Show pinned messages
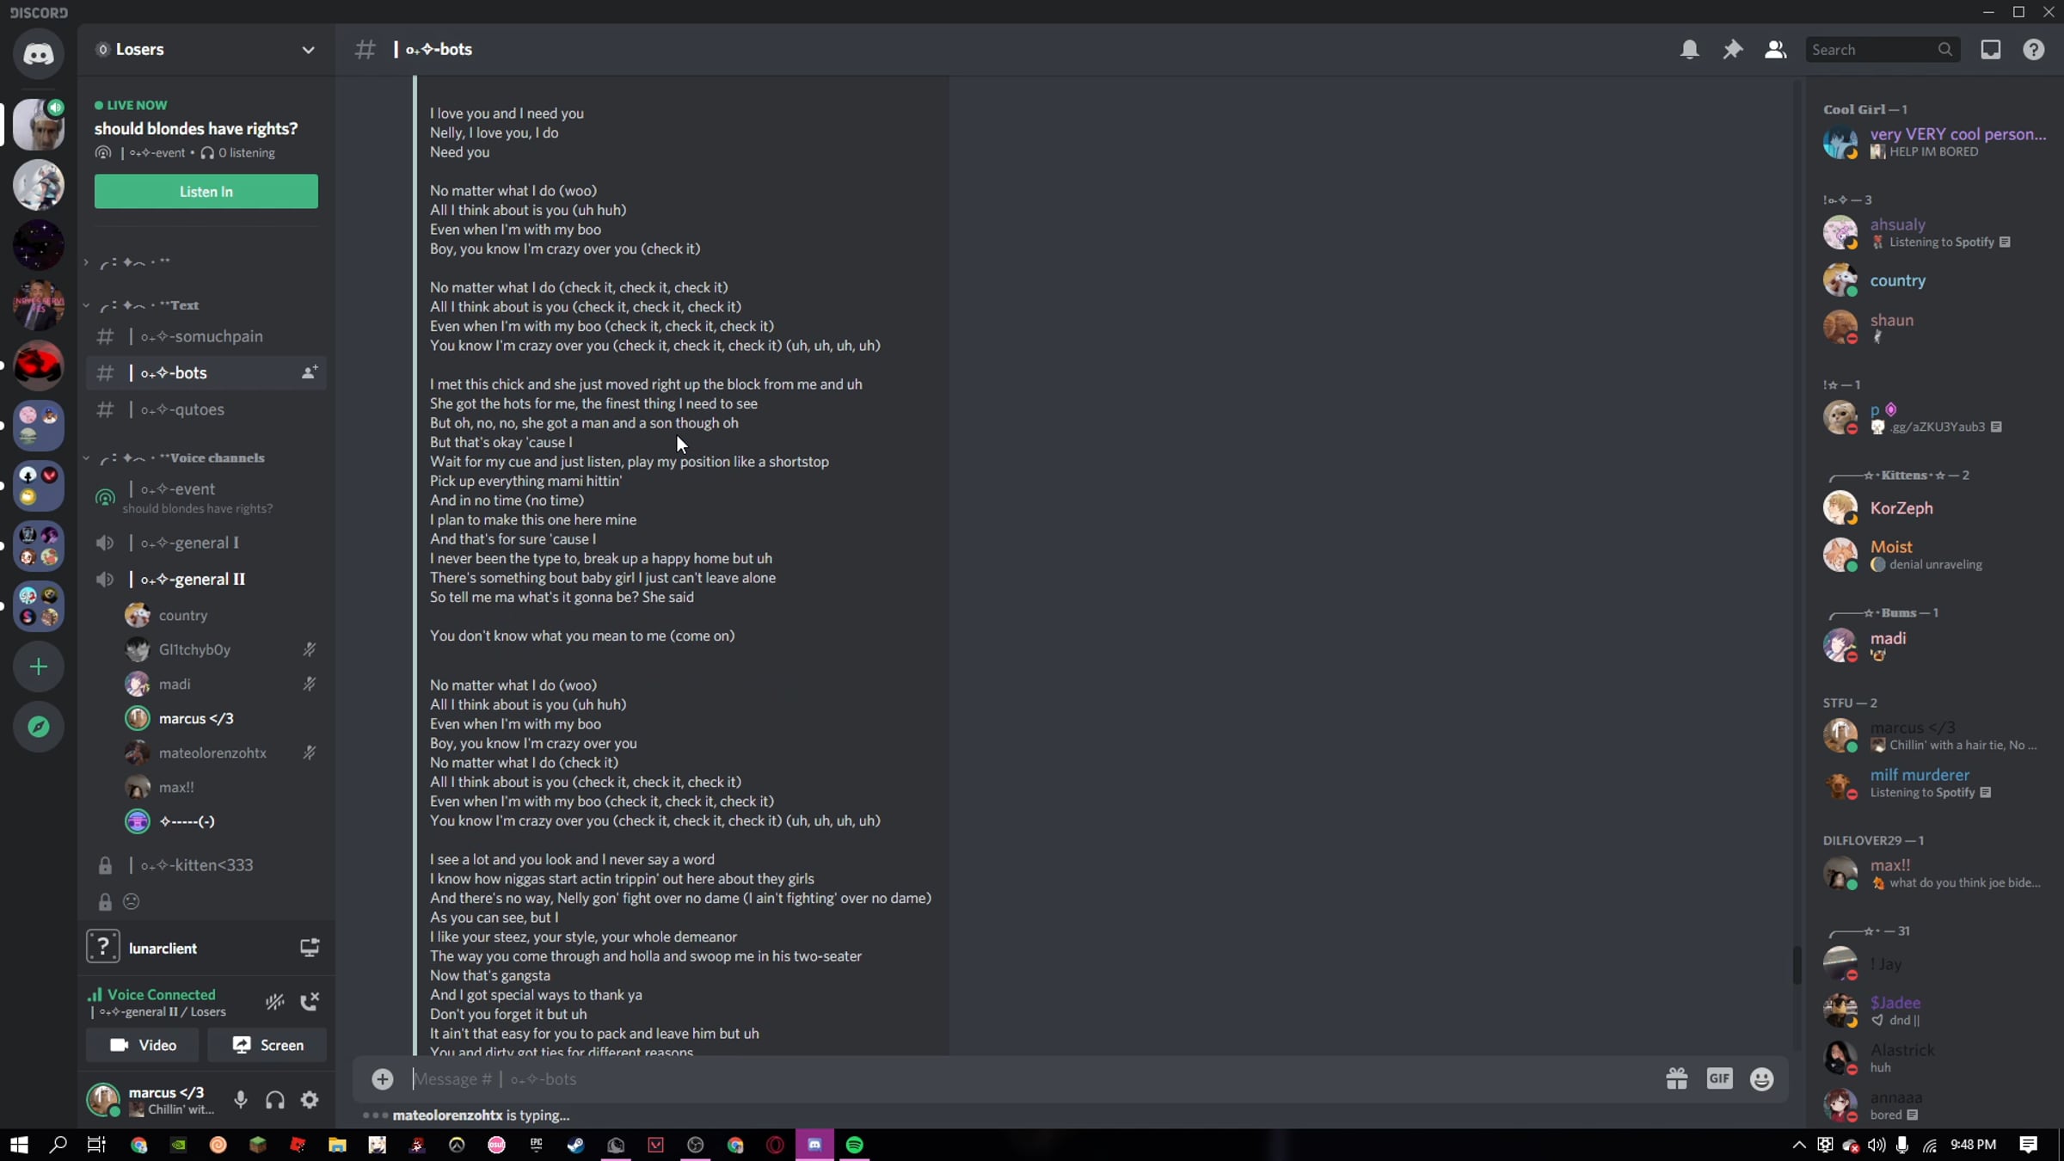Viewport: 2064px width, 1161px height. [1732, 49]
